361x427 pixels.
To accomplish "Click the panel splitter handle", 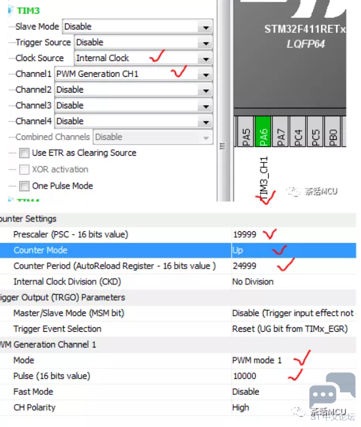I will point(222,146).
